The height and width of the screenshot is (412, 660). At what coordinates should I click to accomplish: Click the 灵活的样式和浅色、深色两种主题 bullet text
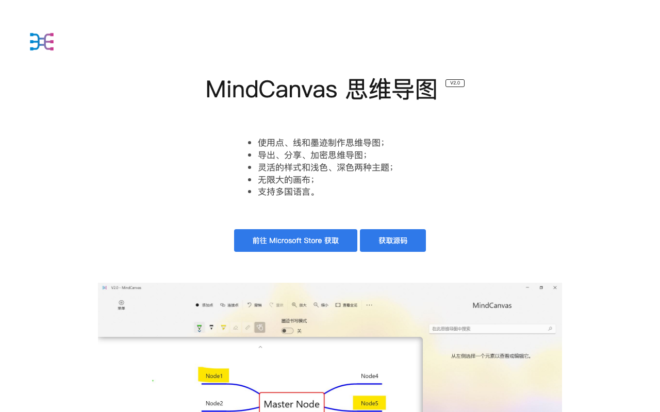pos(325,167)
